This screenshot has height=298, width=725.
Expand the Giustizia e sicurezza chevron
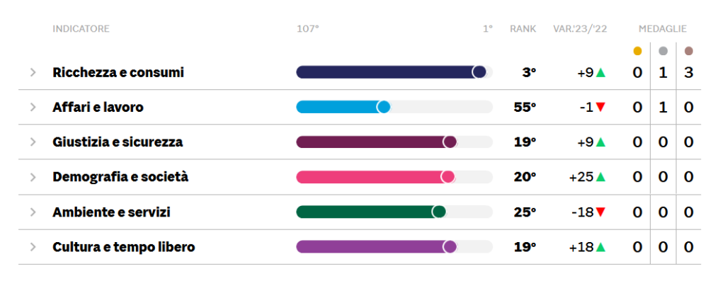[x=33, y=142]
